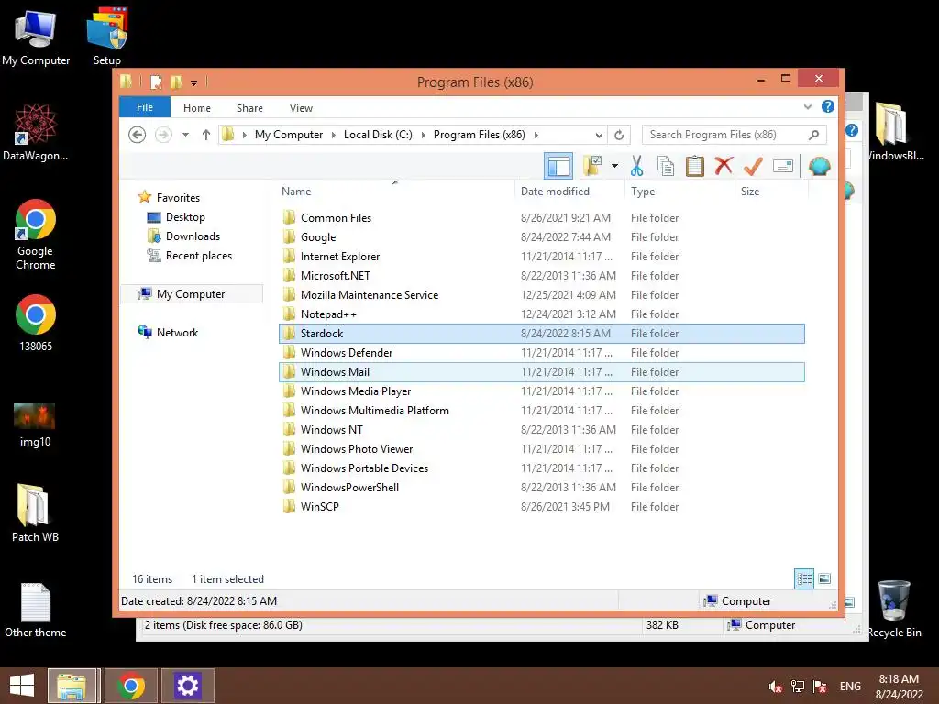Select Network in the navigation pane

point(177,332)
